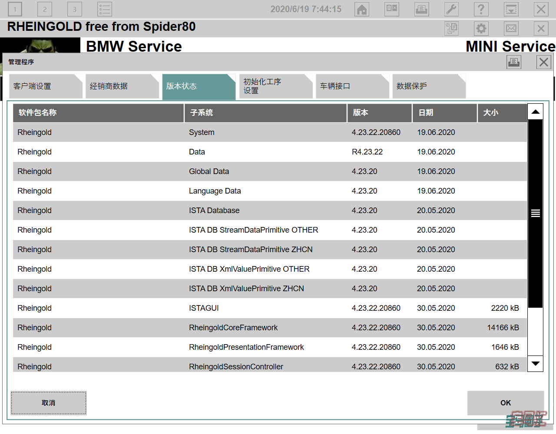Viewport: 556px width, 434px height.
Task: Click the BMW Service heading
Action: 134,46
